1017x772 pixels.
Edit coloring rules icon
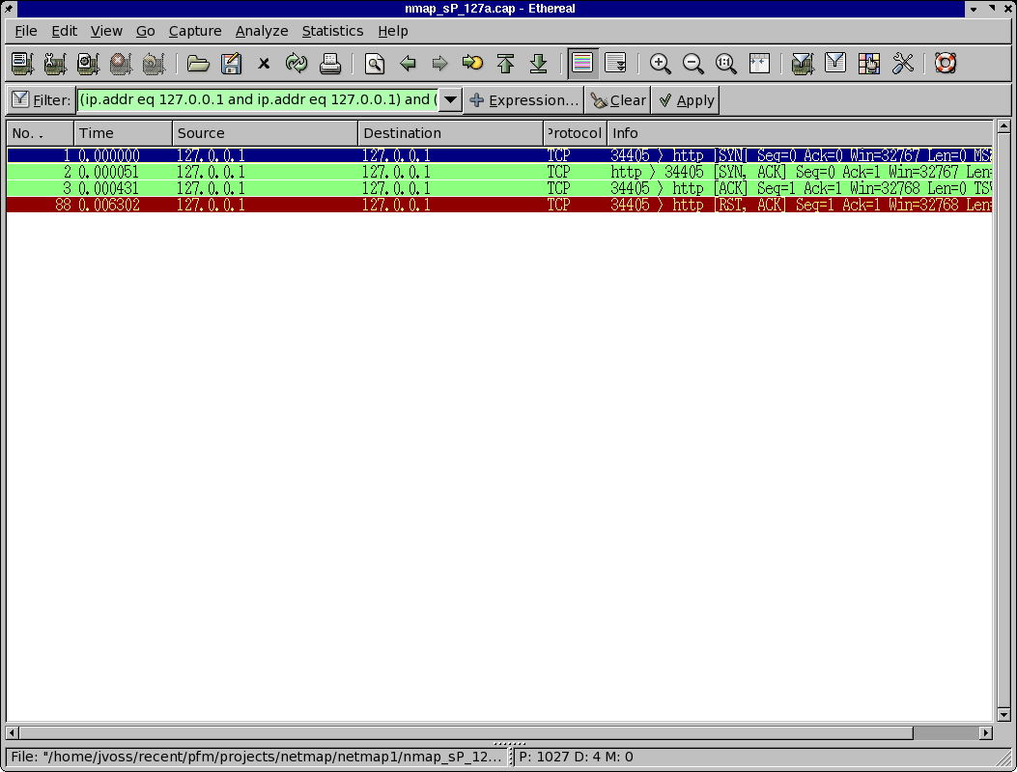click(x=869, y=64)
